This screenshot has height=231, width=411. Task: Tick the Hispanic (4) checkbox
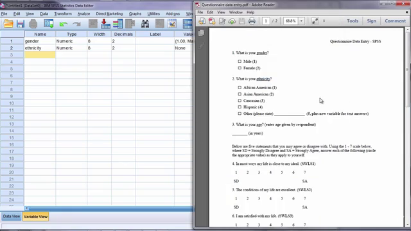click(240, 107)
